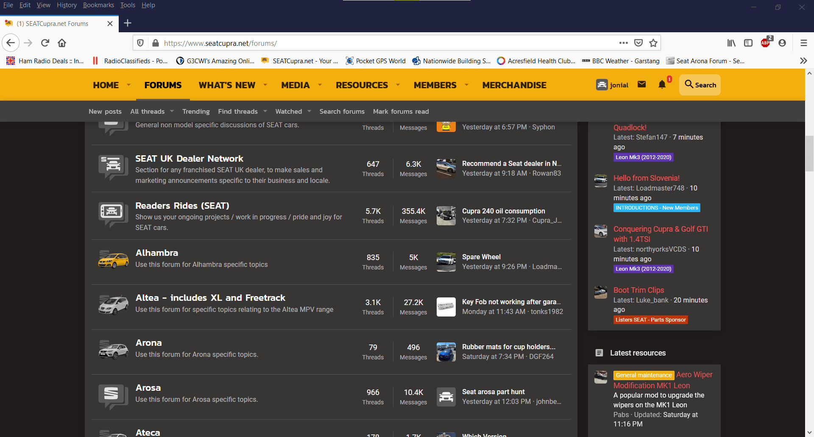
Task: Open page actions three-dot menu
Action: 623,43
